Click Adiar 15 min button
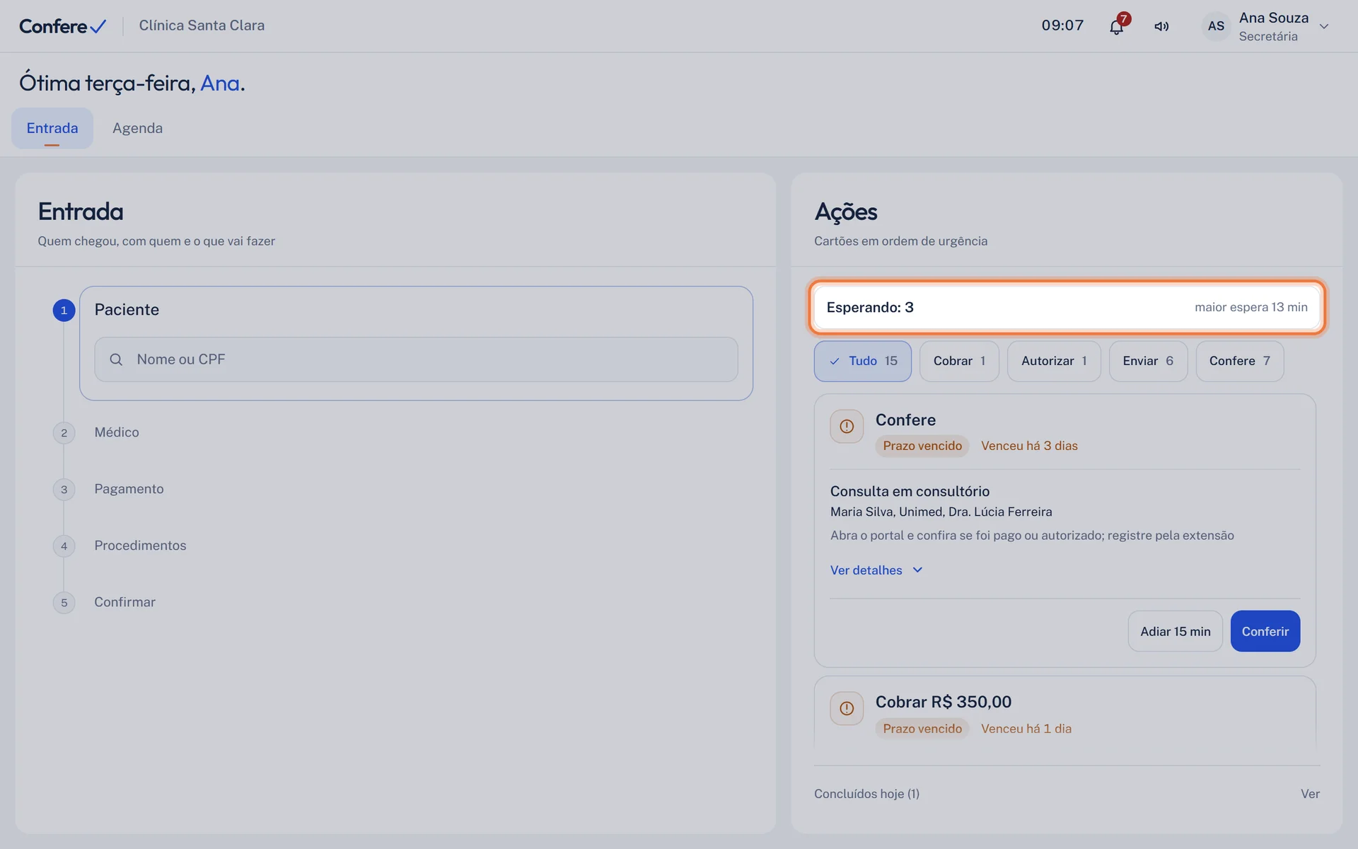This screenshot has width=1358, height=849. click(x=1175, y=631)
